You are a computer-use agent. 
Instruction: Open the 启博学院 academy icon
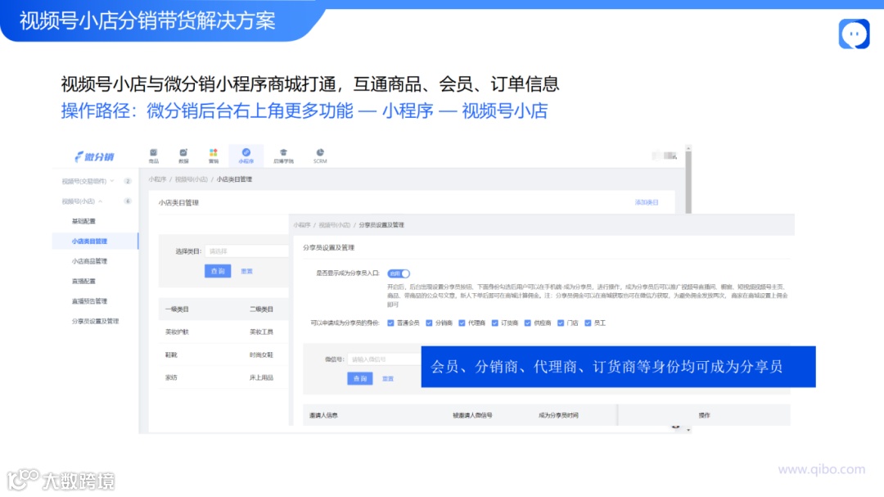(283, 156)
